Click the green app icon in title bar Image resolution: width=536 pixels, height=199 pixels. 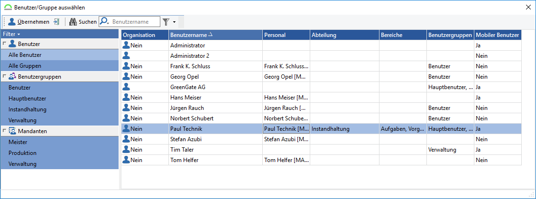click(x=9, y=7)
